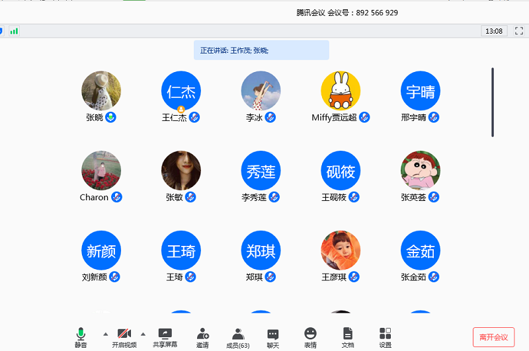Expand video options arrow beside 开启视频
The image size is (529, 351).
click(143, 334)
